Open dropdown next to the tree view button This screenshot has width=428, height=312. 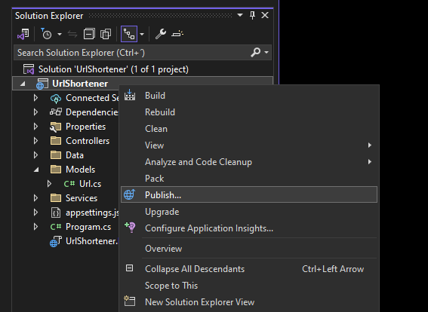(x=142, y=35)
